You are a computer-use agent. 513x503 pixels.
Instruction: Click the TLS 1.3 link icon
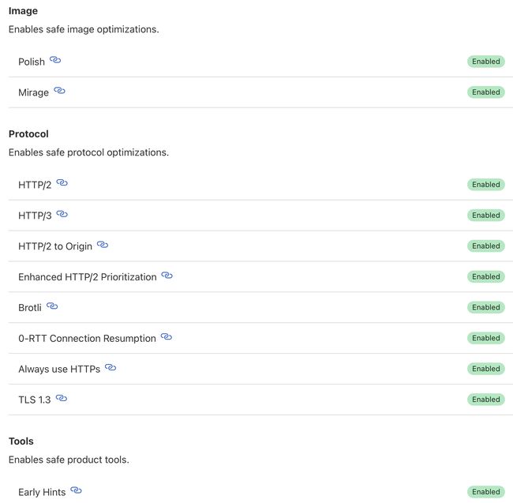62,398
